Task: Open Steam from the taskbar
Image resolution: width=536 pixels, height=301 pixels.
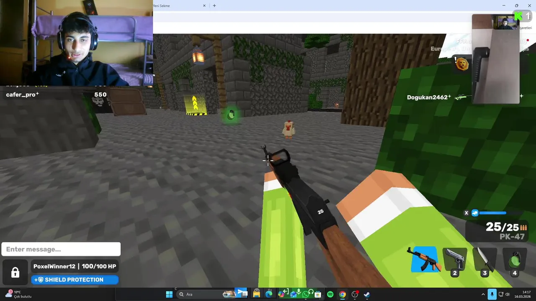Action: [367, 294]
